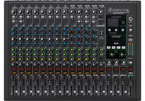Select channel 1 yellow FX send knob
The image size is (145, 101).
click(13, 59)
